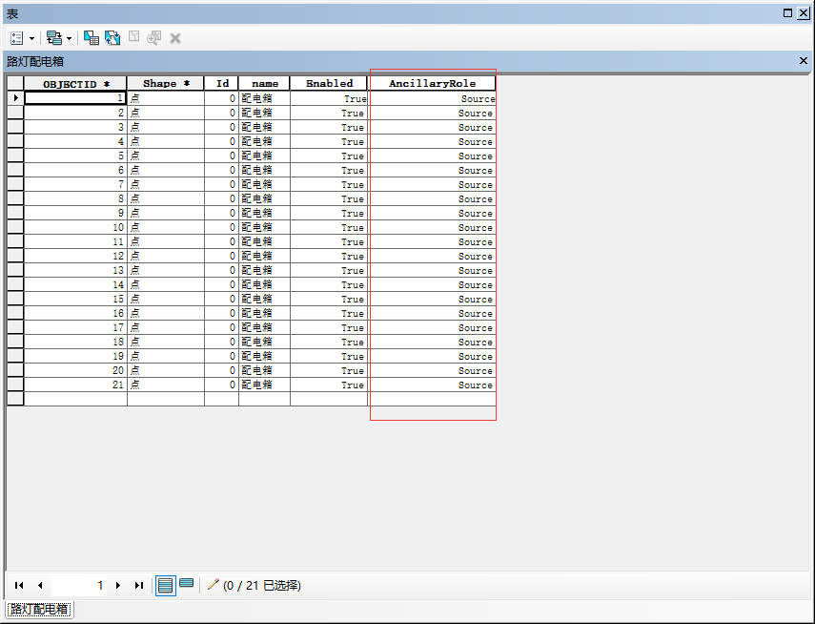This screenshot has height=624, width=815.
Task: Click the name column header
Action: click(265, 83)
